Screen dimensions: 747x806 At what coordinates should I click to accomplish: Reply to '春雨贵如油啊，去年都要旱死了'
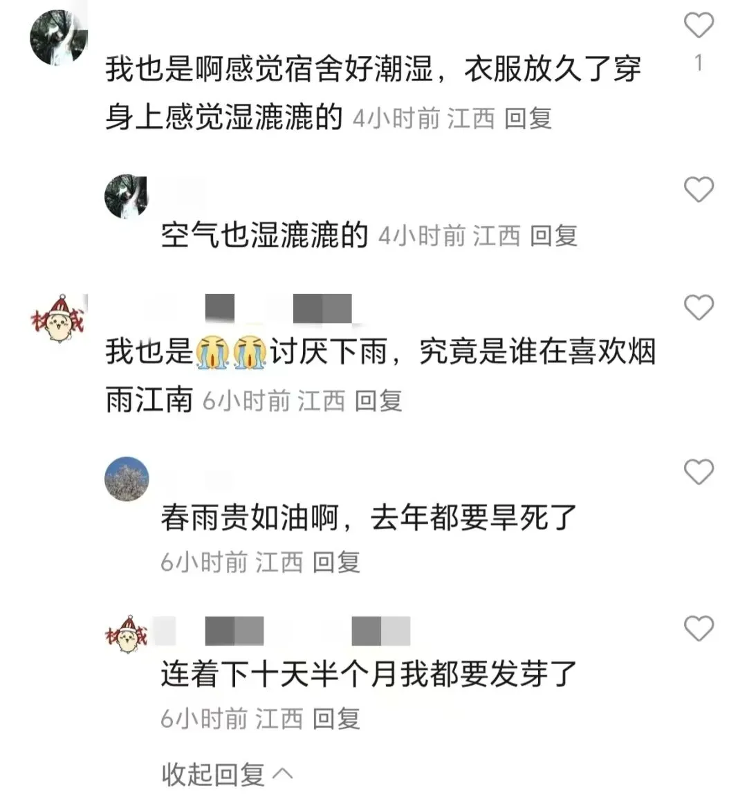pos(336,562)
